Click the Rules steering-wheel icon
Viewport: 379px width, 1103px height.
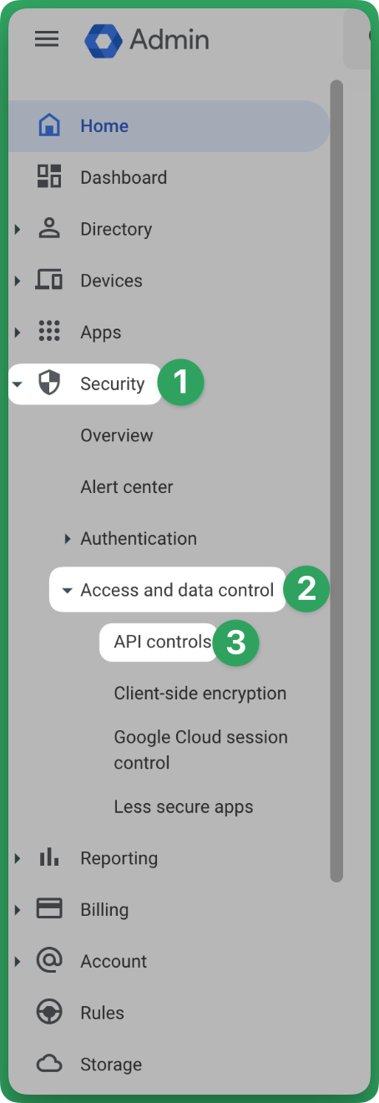(50, 1013)
